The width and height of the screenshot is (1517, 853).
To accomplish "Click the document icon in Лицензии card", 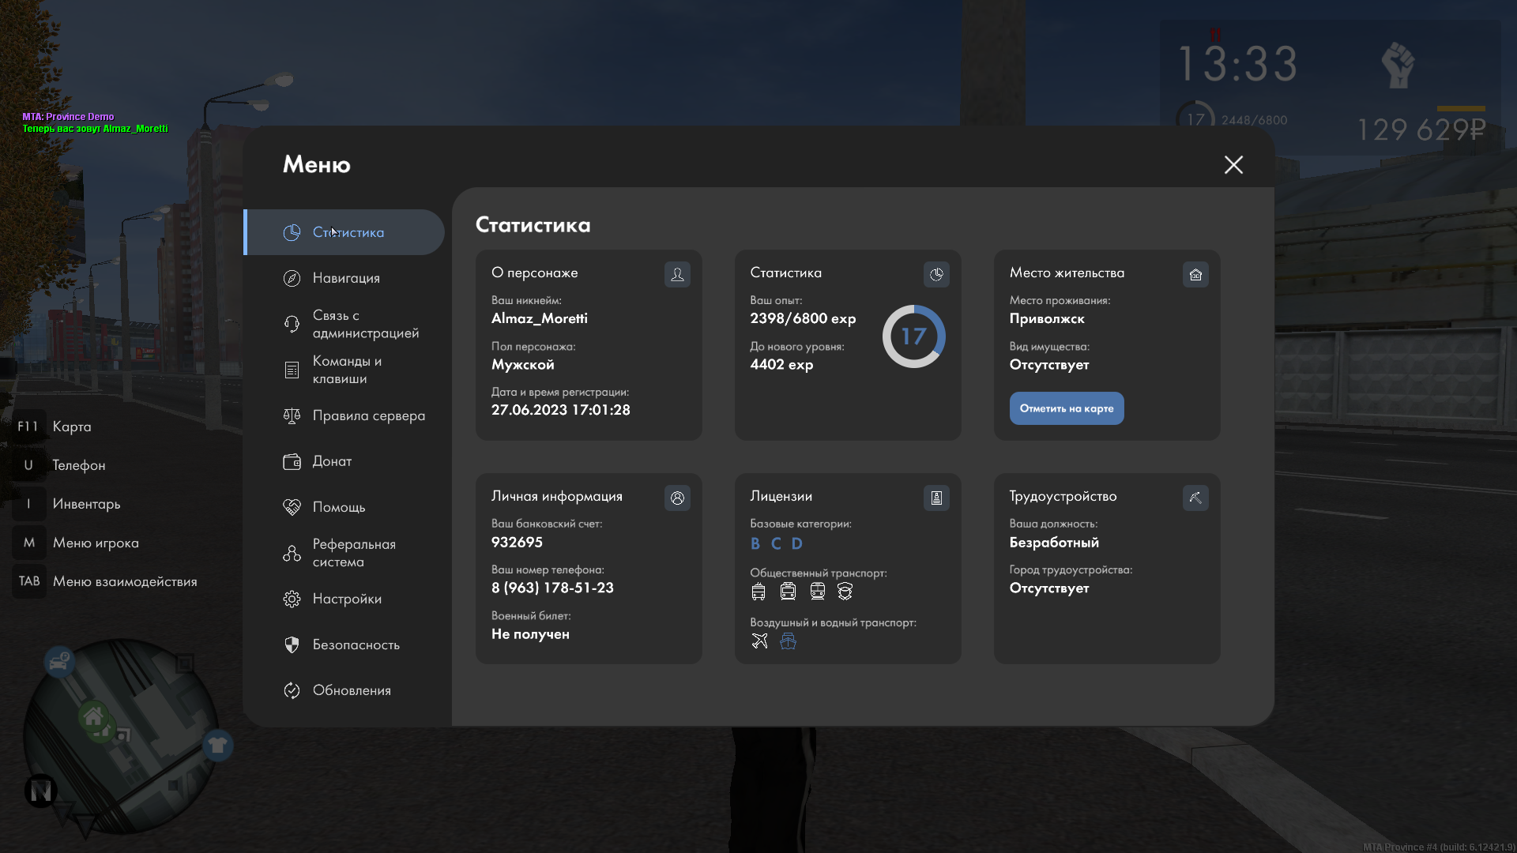I will click(936, 498).
